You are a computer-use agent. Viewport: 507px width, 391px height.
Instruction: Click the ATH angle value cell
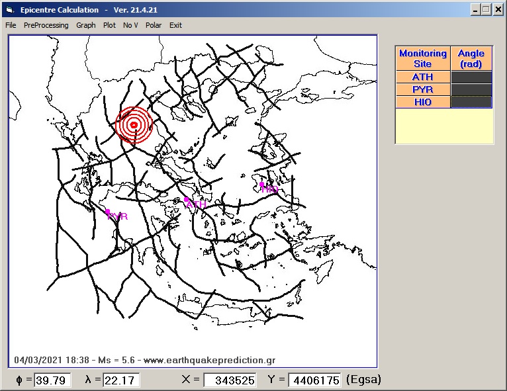click(x=471, y=77)
